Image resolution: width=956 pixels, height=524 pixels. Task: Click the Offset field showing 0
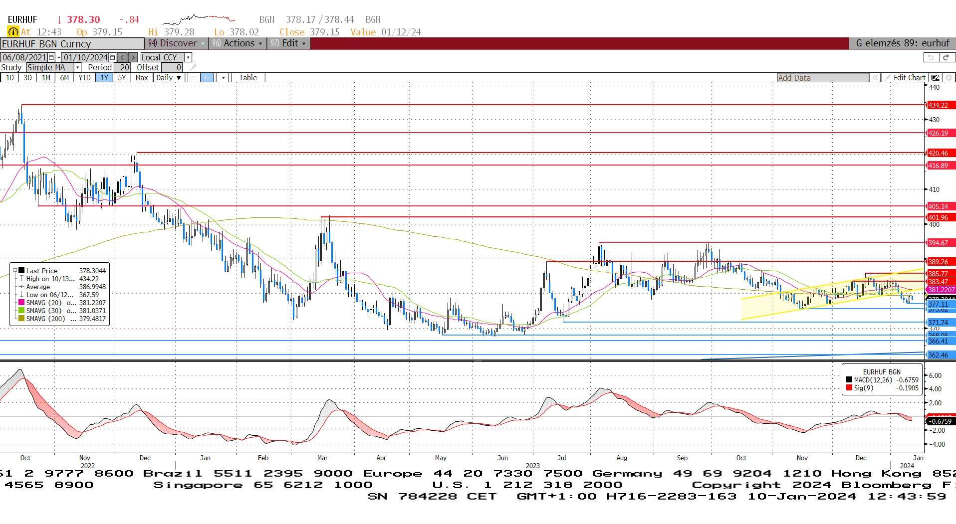pos(172,67)
